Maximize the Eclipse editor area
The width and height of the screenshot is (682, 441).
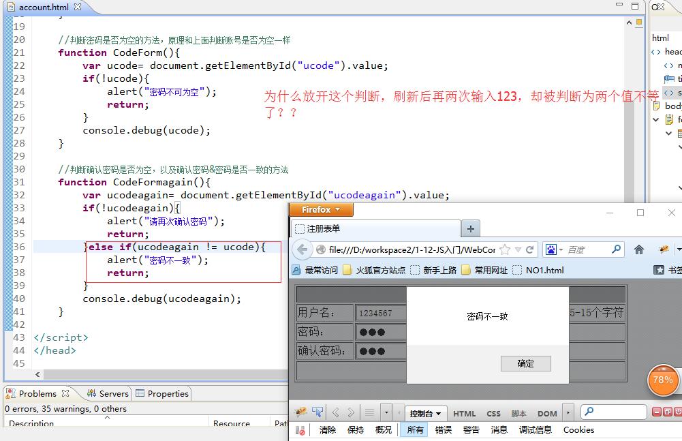click(x=635, y=5)
